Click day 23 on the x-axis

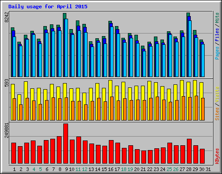pyautogui.click(x=156, y=169)
